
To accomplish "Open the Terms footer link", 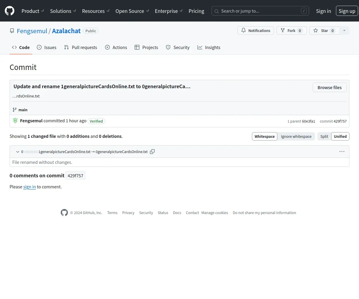I will [x=112, y=213].
